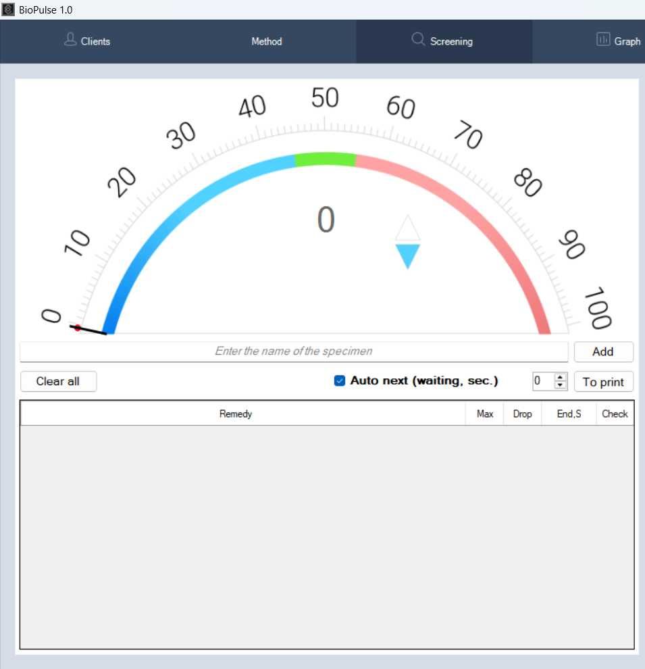Click the Drop column header
The image size is (645, 669).
[x=522, y=414]
